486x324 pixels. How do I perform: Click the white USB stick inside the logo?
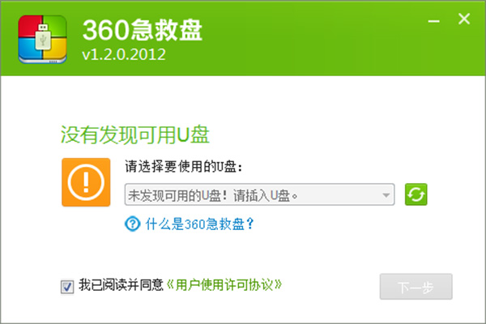44,37
